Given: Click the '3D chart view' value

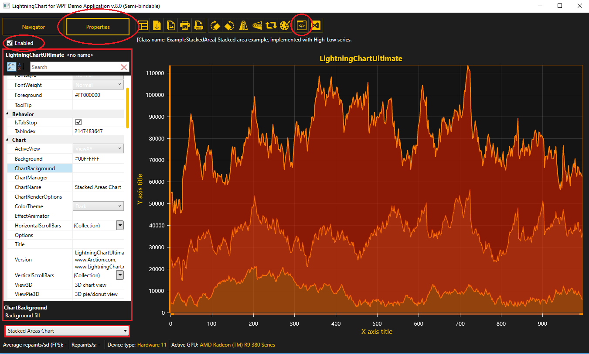Looking at the screenshot, I should (x=91, y=285).
